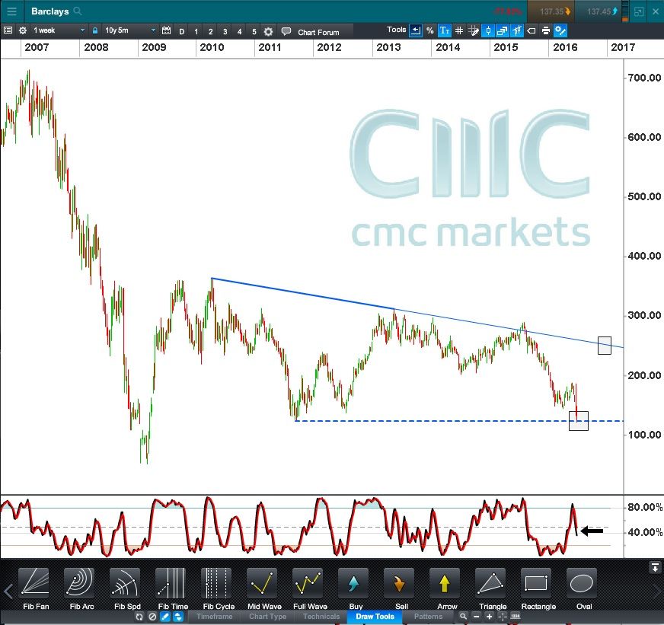Collapse the draw tools panel
The height and width of the screenshot is (625, 664).
pyautogui.click(x=655, y=566)
